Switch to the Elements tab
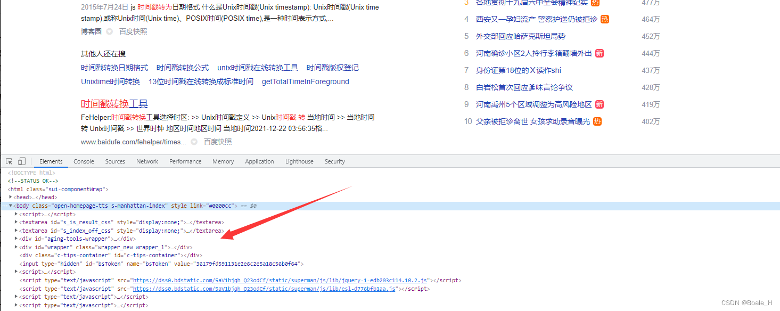Viewport: 780px width, 311px height. click(x=51, y=161)
